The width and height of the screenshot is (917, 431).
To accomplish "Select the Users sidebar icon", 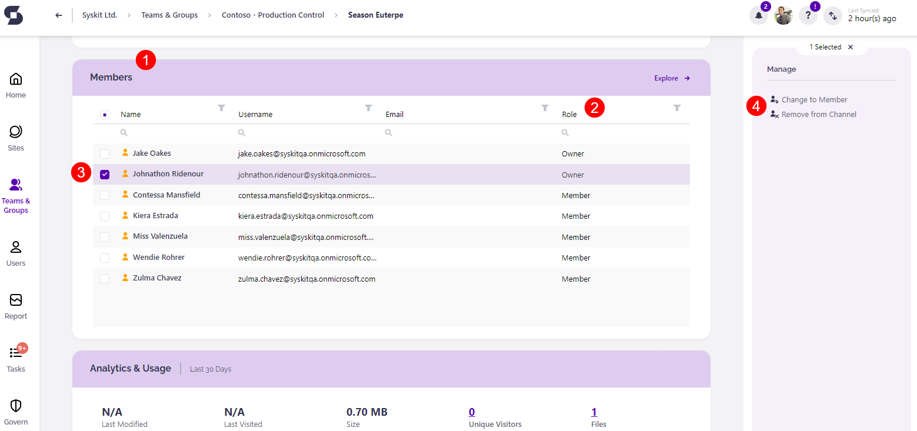I will (x=15, y=253).
